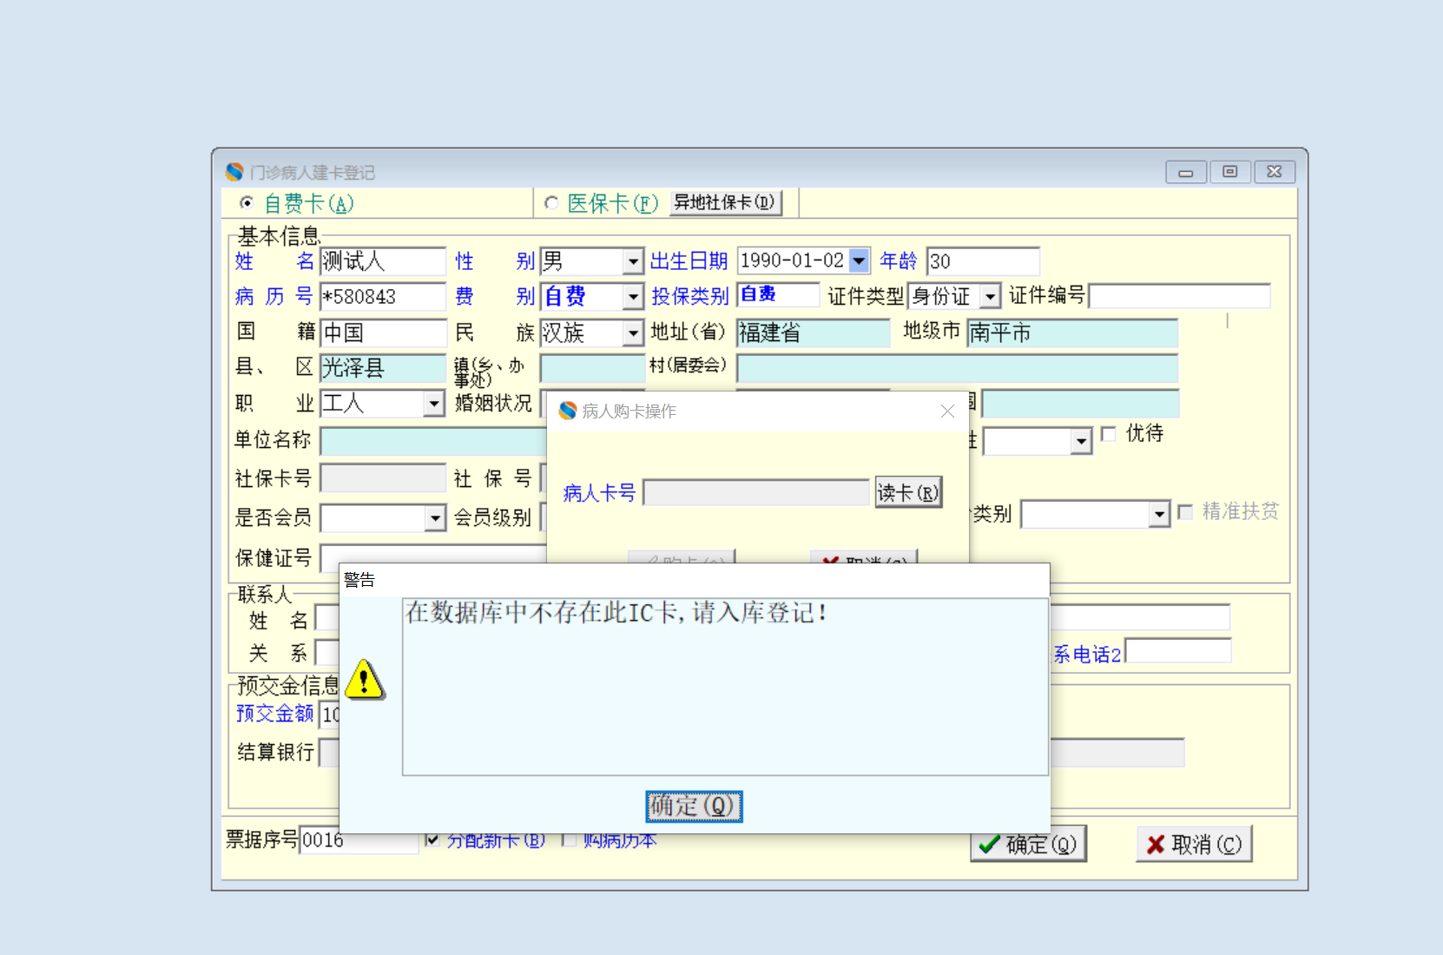The height and width of the screenshot is (955, 1443).
Task: Click the 镇(乡、办事处) input field
Action: tap(593, 368)
